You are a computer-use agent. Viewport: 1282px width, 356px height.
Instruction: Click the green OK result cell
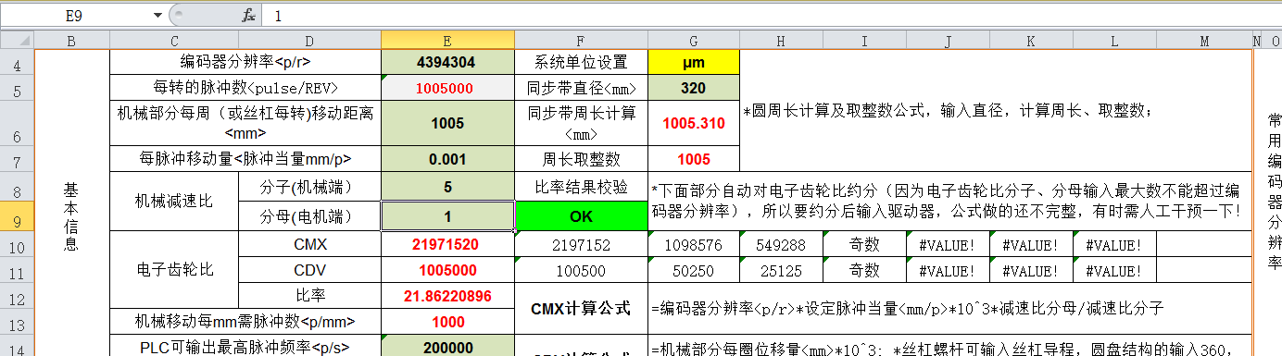click(x=581, y=215)
